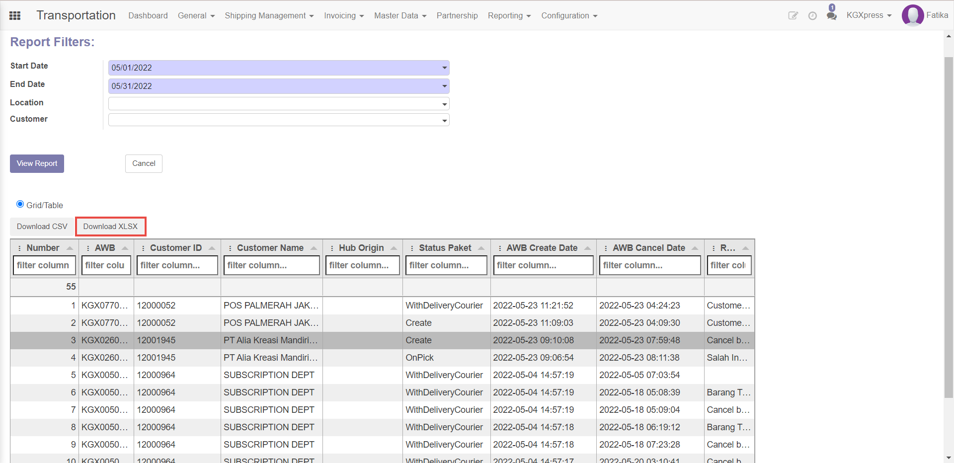Sort by Status Paket column arrow
This screenshot has height=463, width=954.
click(481, 248)
